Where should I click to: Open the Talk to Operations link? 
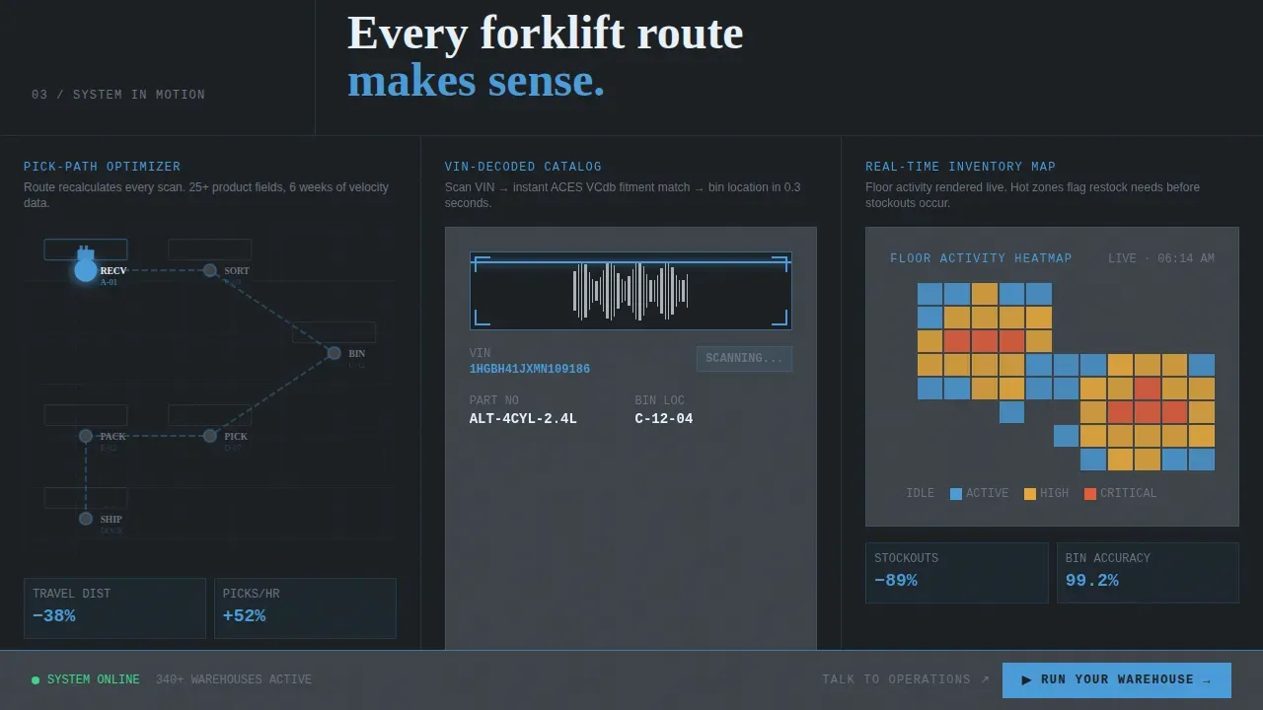pyautogui.click(x=906, y=679)
